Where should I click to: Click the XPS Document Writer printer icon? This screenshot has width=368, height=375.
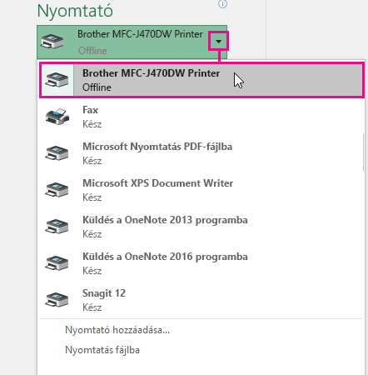(x=57, y=190)
